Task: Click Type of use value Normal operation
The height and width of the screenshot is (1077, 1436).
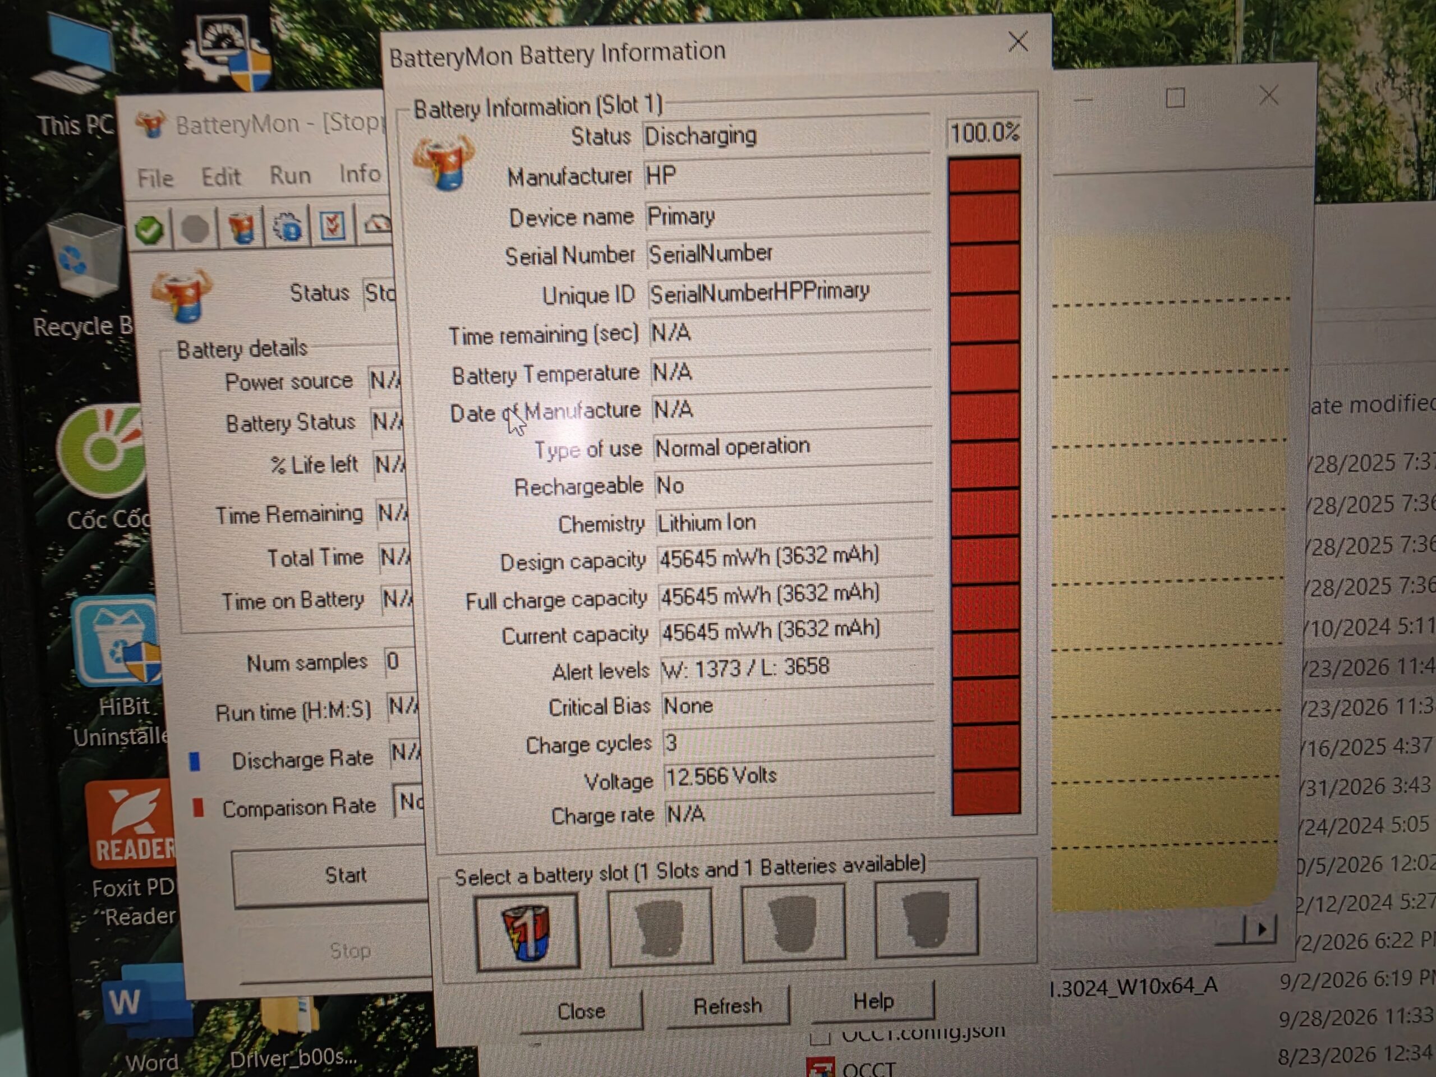Action: tap(793, 447)
